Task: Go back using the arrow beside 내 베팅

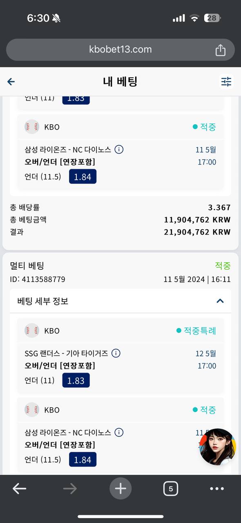Action: (x=11, y=82)
